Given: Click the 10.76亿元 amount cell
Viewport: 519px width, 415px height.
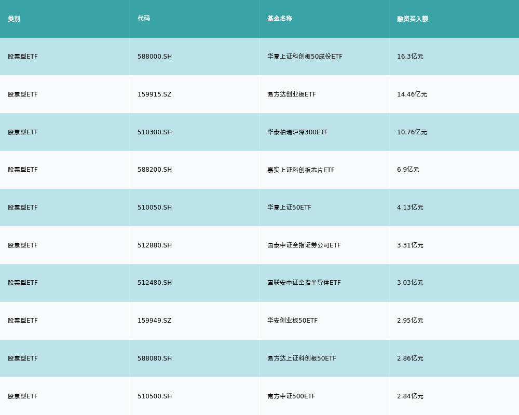Looking at the screenshot, I should (412, 132).
